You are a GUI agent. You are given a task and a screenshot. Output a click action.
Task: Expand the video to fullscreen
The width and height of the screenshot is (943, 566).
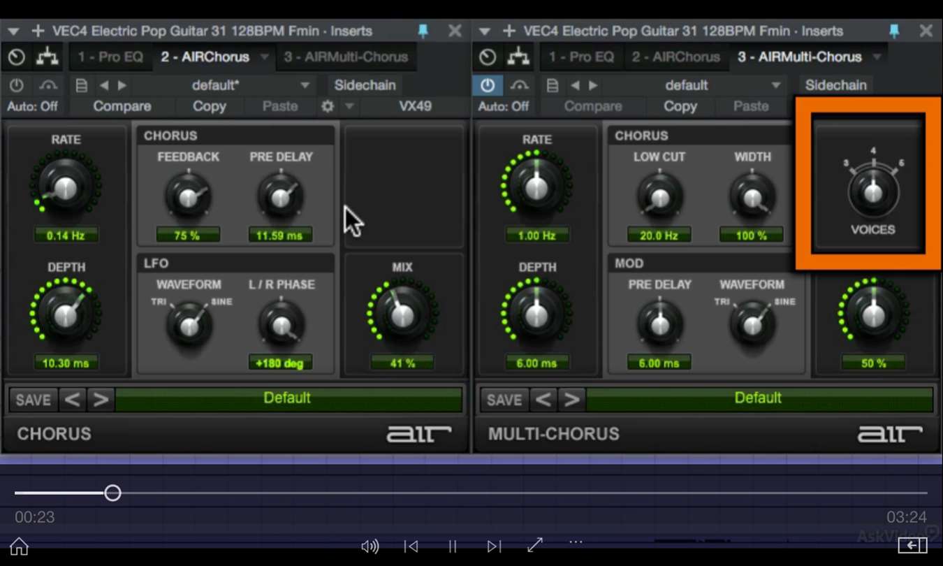[535, 545]
